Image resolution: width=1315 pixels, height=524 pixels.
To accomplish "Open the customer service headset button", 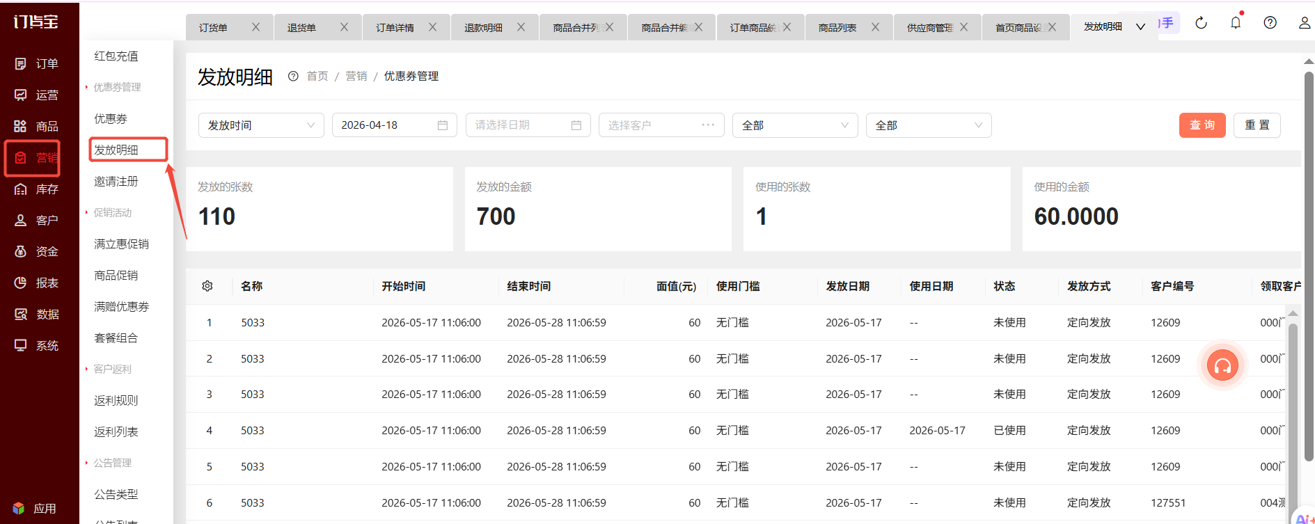I will pyautogui.click(x=1222, y=365).
